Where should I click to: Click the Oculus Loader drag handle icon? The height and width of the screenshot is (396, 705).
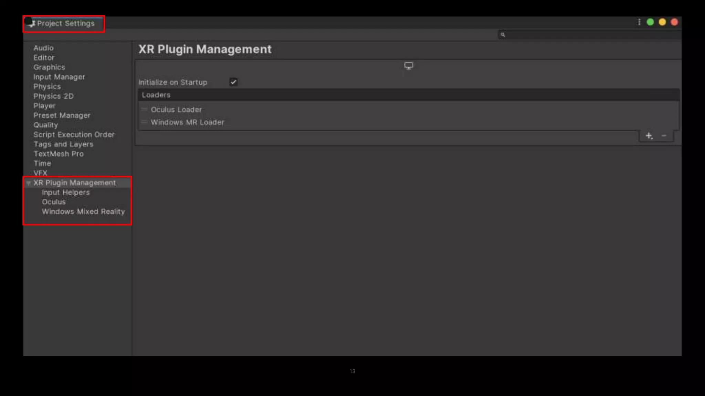145,109
